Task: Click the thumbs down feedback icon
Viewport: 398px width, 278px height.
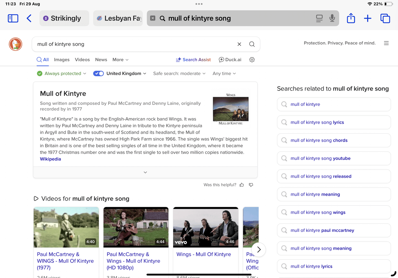Action: (251, 185)
